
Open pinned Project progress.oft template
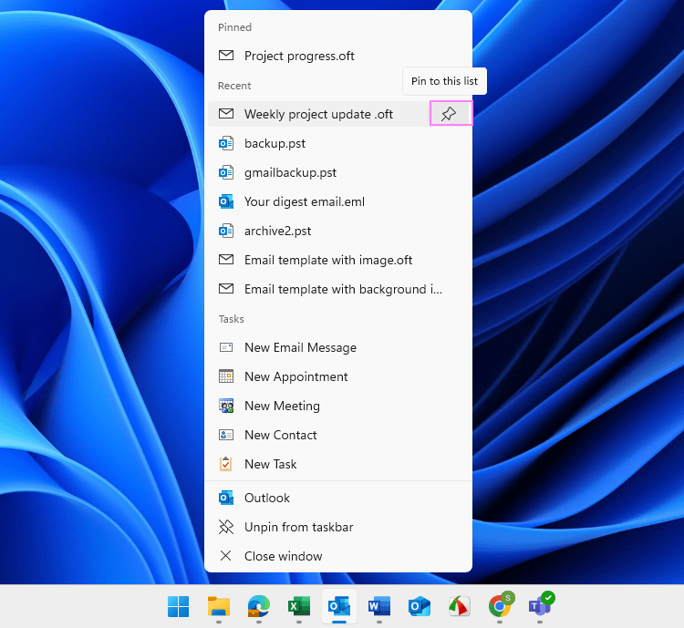[x=338, y=56]
